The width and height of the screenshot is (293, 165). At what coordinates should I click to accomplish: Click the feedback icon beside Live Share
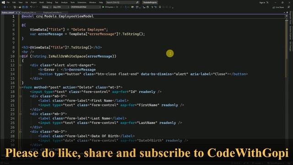(289, 7)
